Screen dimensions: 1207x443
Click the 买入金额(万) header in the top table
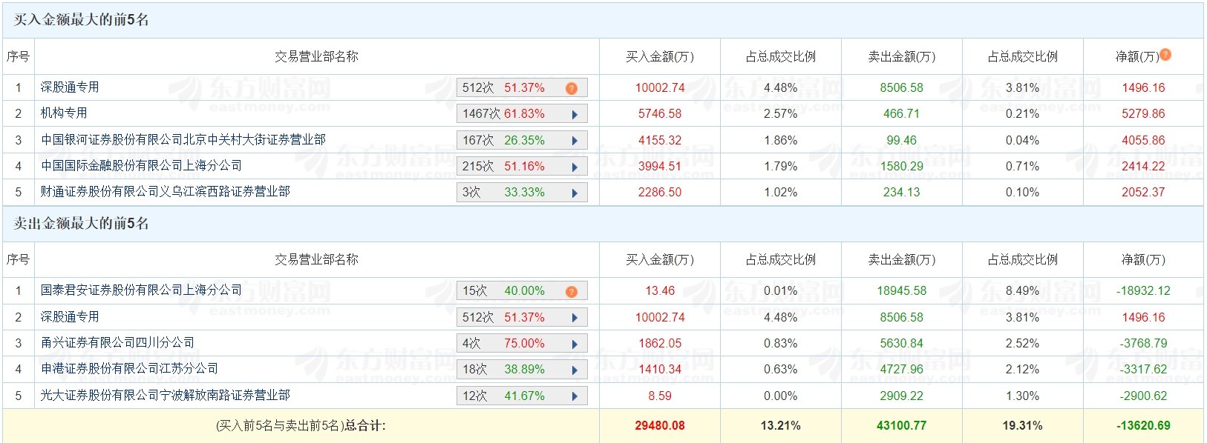coord(660,56)
